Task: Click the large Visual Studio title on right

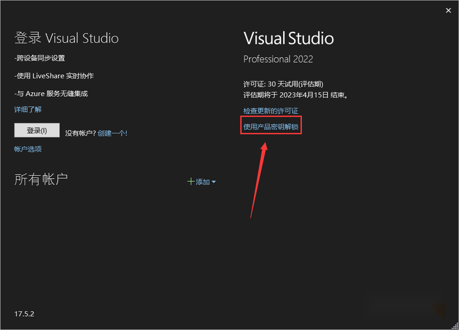Action: pos(289,38)
